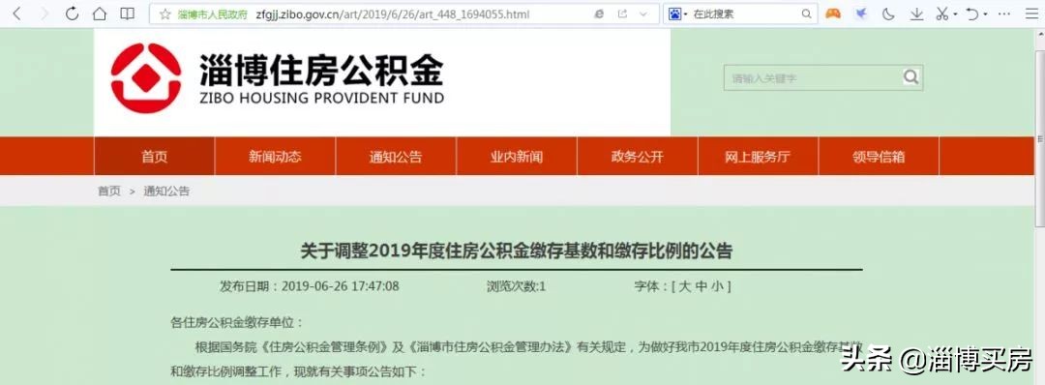
Task: Open the 首页 navigation tab
Action: tap(154, 157)
